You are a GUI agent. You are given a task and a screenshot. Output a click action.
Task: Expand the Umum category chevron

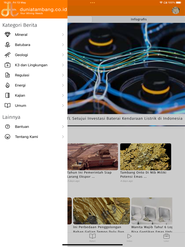(x=63, y=105)
